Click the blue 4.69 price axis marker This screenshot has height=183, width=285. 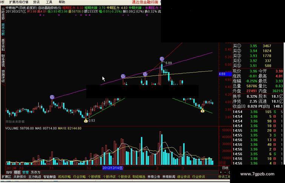click(x=225, y=74)
